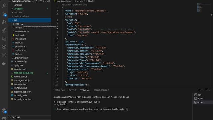The image size is (213, 120).
Task: Switch to the PROBLEMS tab
Action: pos(60,90)
